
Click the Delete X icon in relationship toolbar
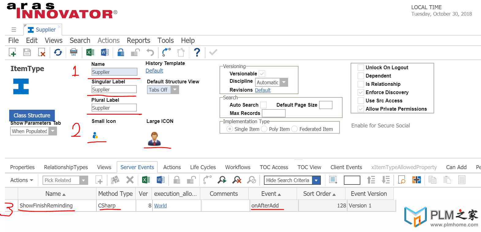pos(130,180)
